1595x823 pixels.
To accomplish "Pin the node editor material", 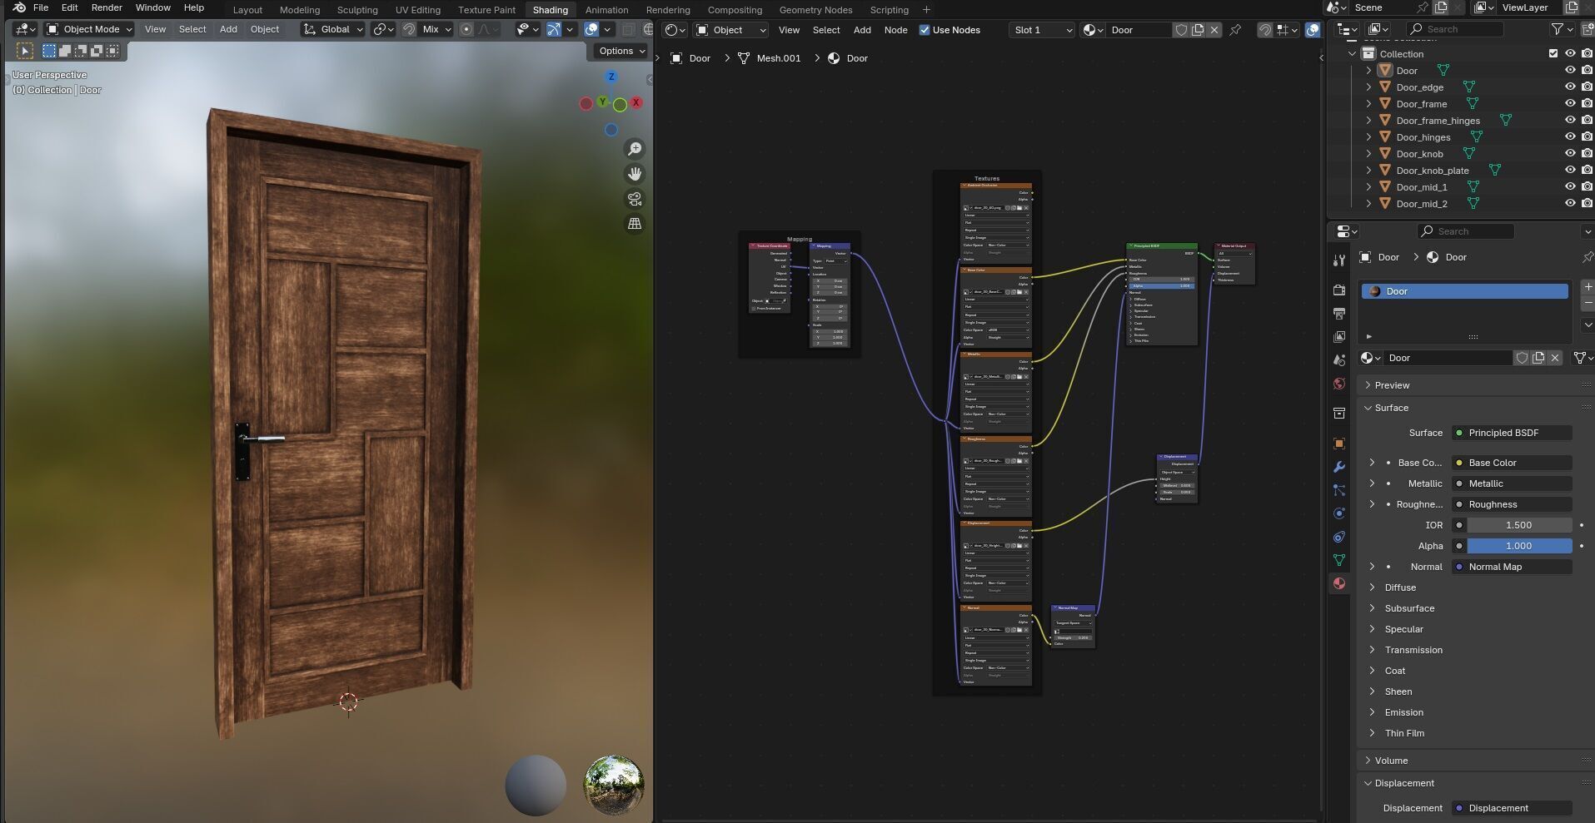I will [1235, 30].
